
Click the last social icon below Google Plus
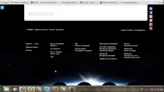tap(151, 28)
